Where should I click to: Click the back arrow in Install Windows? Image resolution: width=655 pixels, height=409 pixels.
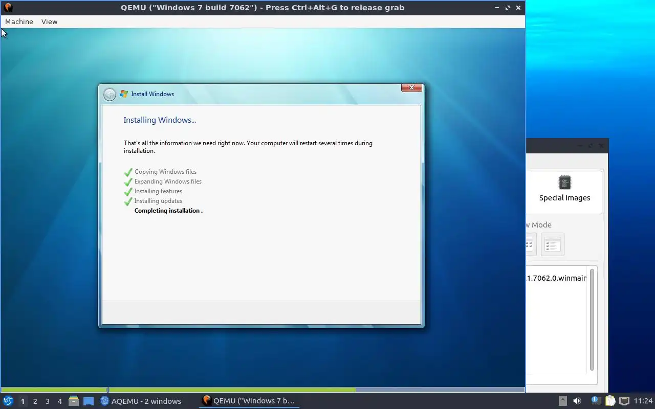pyautogui.click(x=110, y=94)
